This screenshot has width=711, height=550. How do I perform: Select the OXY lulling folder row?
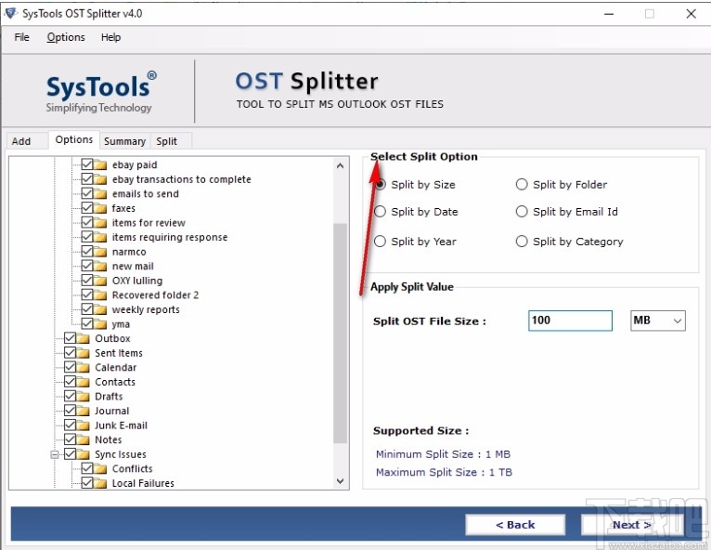(x=137, y=281)
